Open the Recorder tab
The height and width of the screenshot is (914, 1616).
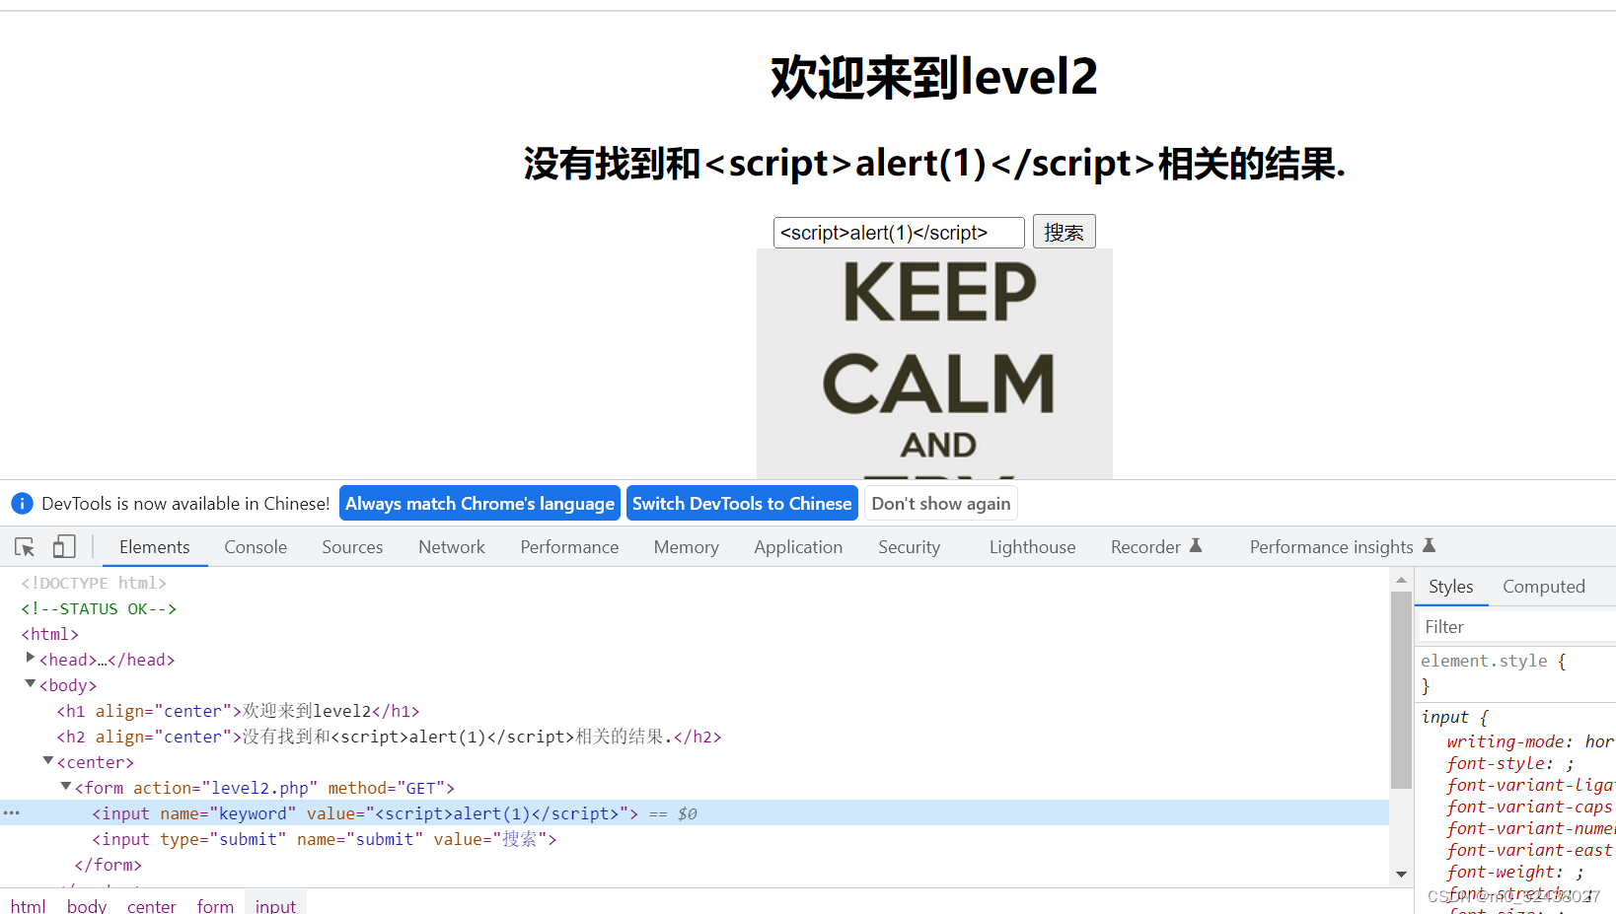click(1145, 547)
